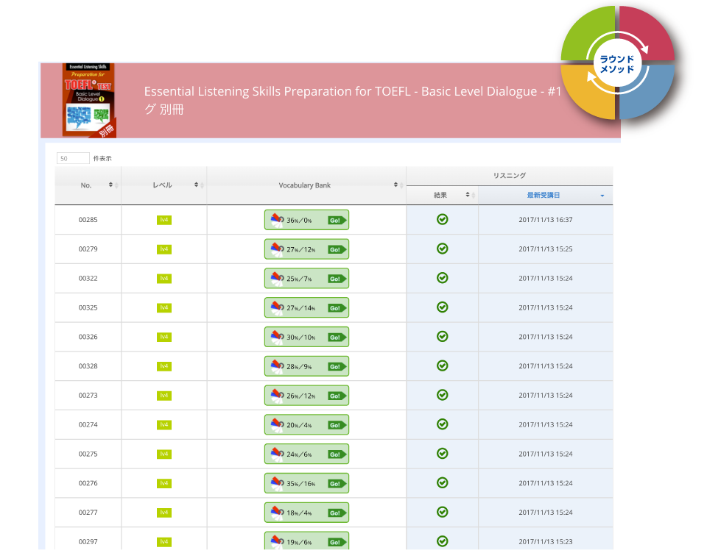Select item number 00322
The width and height of the screenshot is (707, 553).
pyautogui.click(x=88, y=278)
